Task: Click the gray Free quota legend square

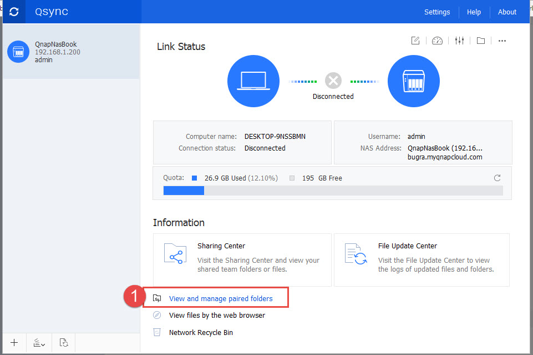Action: 292,178
